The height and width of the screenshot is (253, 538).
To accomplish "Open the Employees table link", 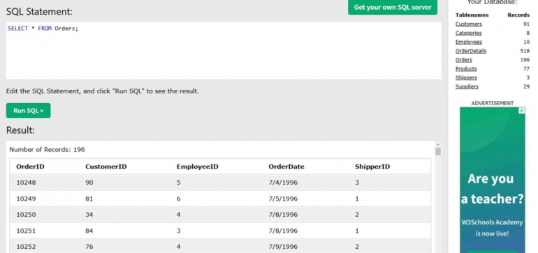I will pyautogui.click(x=468, y=42).
